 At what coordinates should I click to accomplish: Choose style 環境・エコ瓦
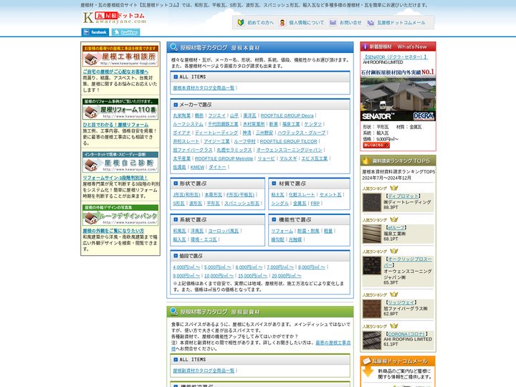[204, 239]
